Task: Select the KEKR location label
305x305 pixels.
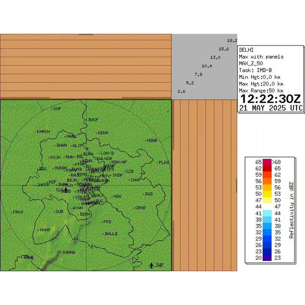Action: click(x=103, y=133)
